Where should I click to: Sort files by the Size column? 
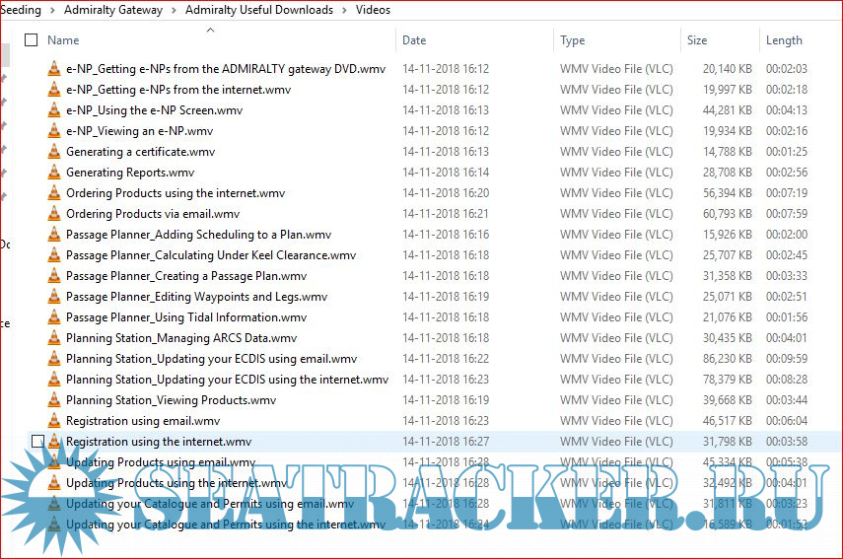pyautogui.click(x=697, y=40)
